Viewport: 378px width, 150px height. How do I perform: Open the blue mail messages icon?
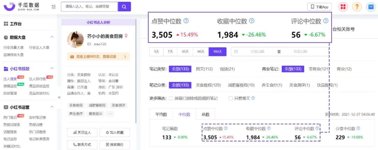[370, 7]
